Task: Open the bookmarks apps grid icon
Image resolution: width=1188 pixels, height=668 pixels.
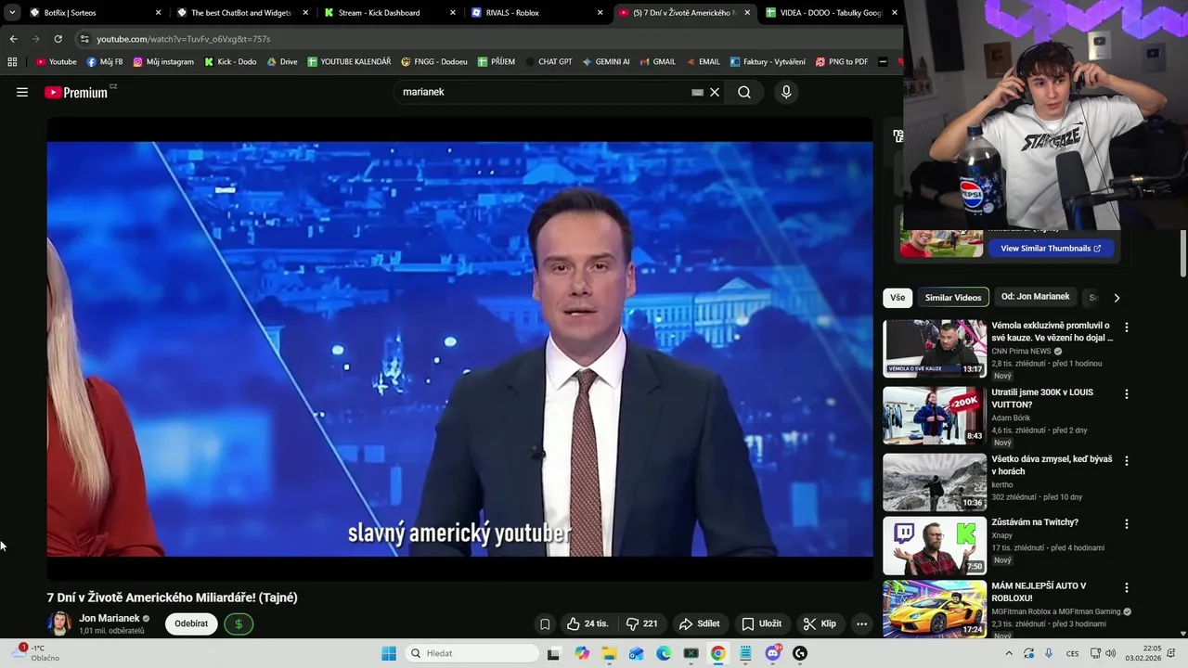Action: click(12, 62)
